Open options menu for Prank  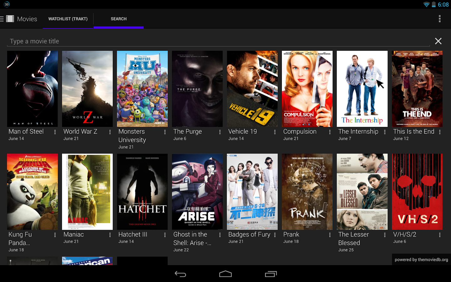[x=330, y=235]
